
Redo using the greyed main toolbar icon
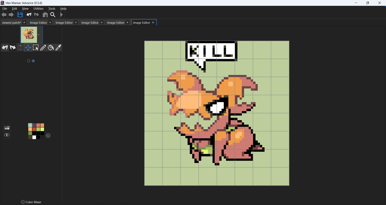click(x=36, y=15)
